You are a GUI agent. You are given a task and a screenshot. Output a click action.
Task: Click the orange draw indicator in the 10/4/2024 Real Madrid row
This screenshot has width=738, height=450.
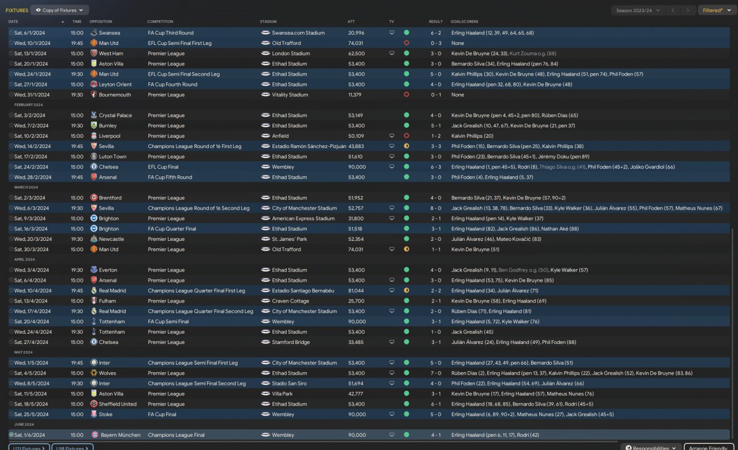tap(406, 291)
